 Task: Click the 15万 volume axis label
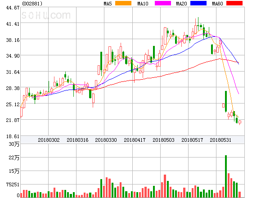tap(14, 171)
